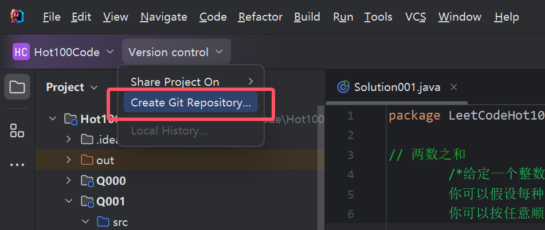Click the More tool windows ellipsis icon

click(x=17, y=165)
